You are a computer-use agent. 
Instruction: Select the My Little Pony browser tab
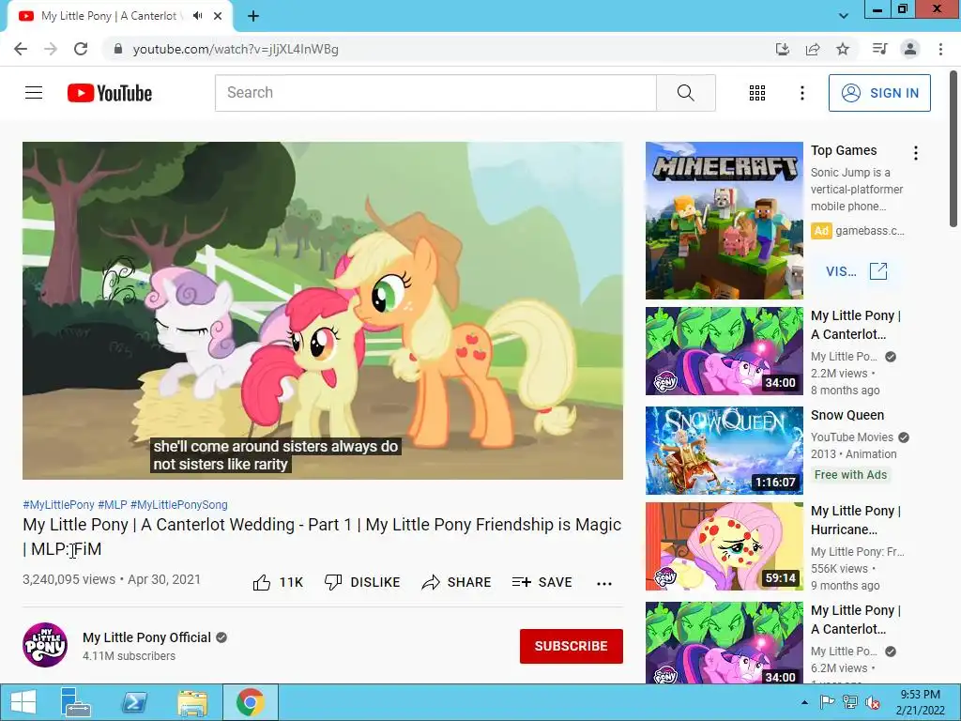click(120, 16)
